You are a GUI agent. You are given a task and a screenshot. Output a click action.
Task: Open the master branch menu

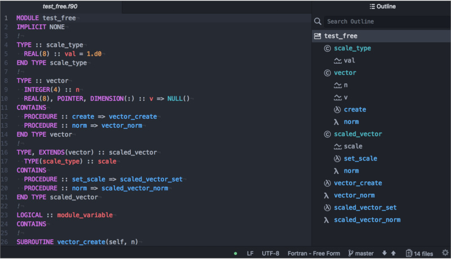364,253
